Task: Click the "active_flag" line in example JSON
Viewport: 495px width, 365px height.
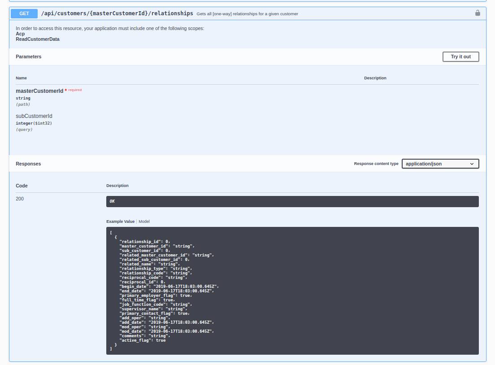Action: 143,340
